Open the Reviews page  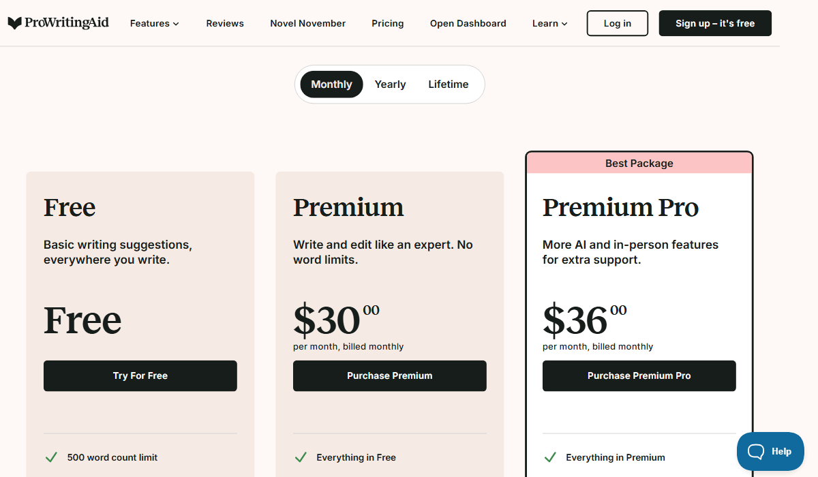(225, 23)
